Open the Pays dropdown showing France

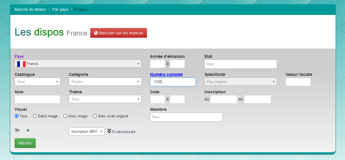[x=78, y=64]
